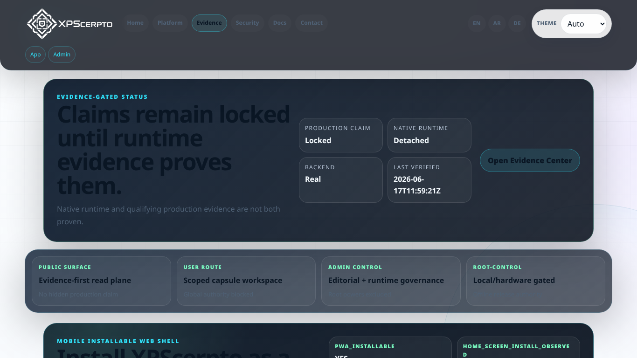Image resolution: width=637 pixels, height=358 pixels.
Task: Switch language to AR
Action: (x=497, y=23)
